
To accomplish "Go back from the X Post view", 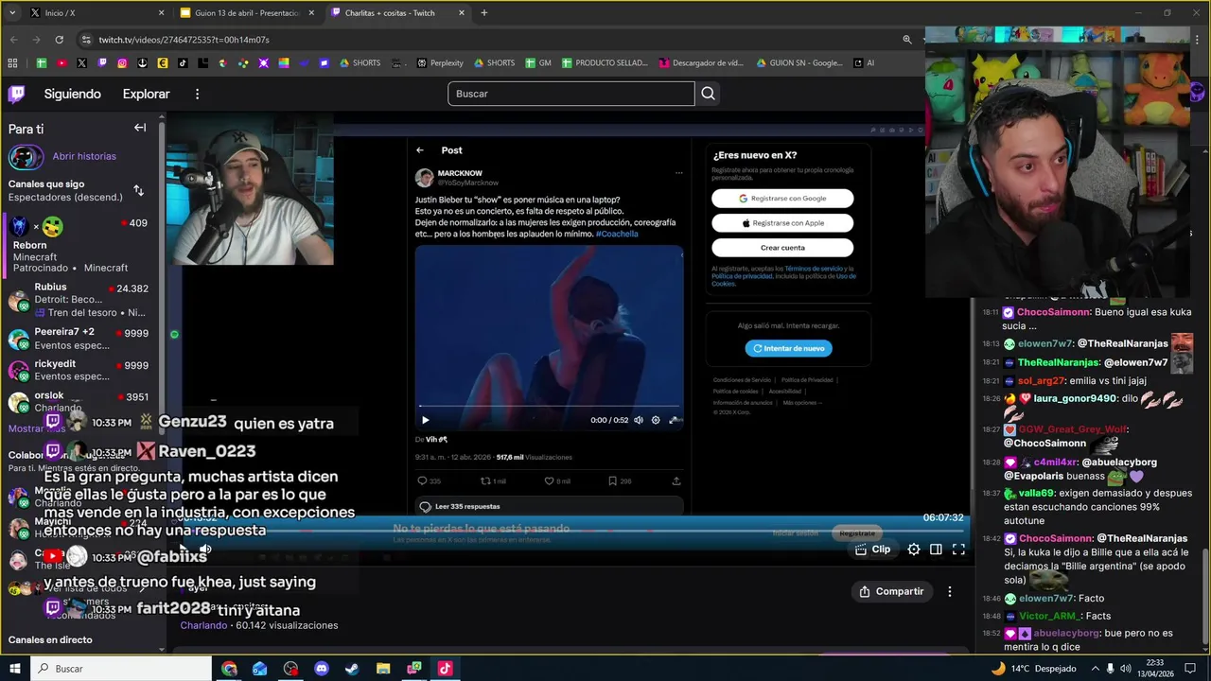I will 420,149.
